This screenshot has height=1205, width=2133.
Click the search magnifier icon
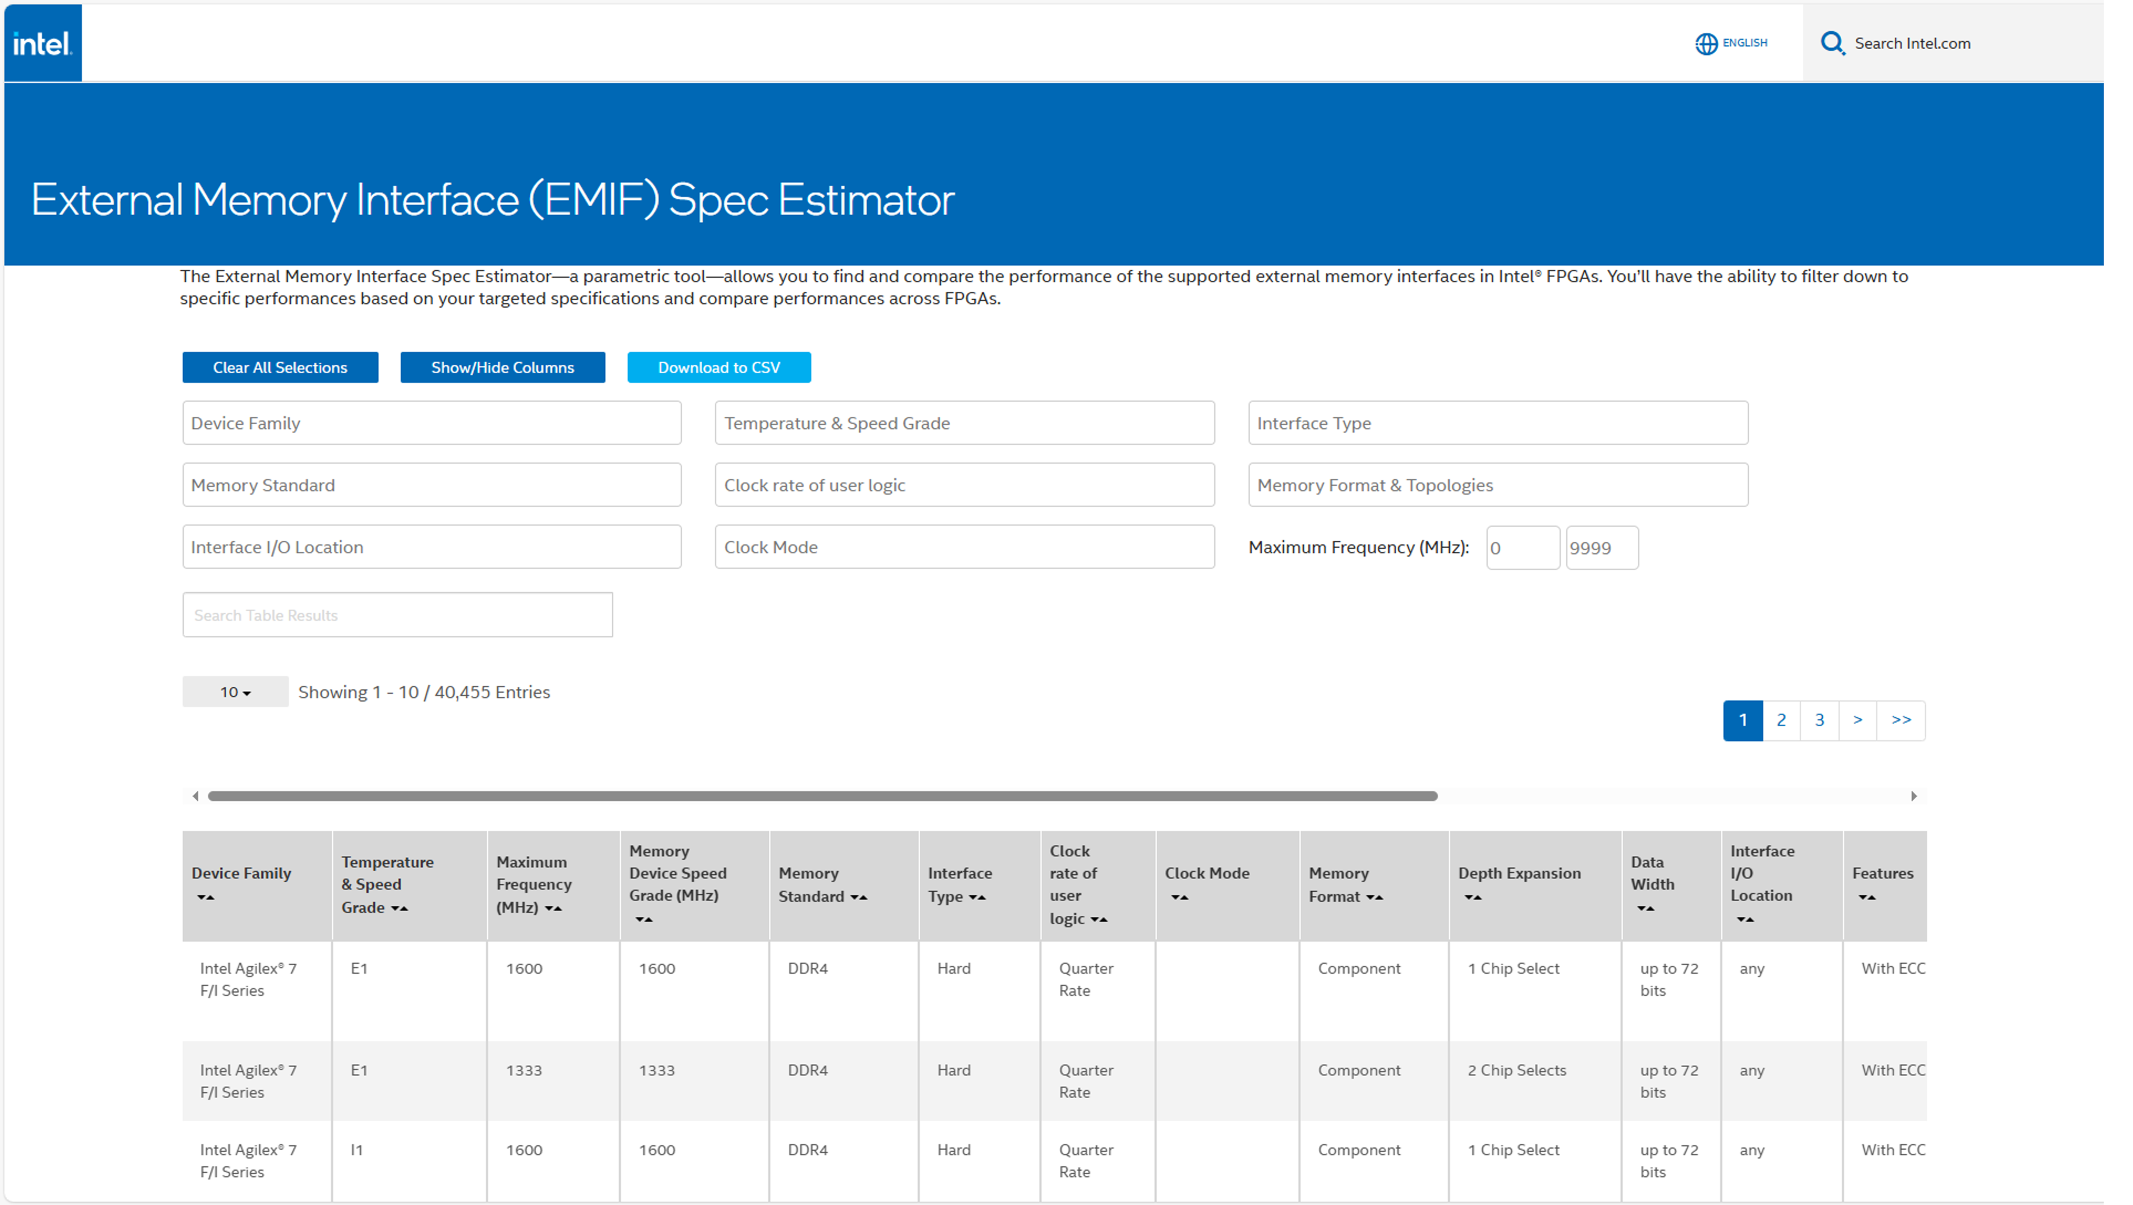1831,43
